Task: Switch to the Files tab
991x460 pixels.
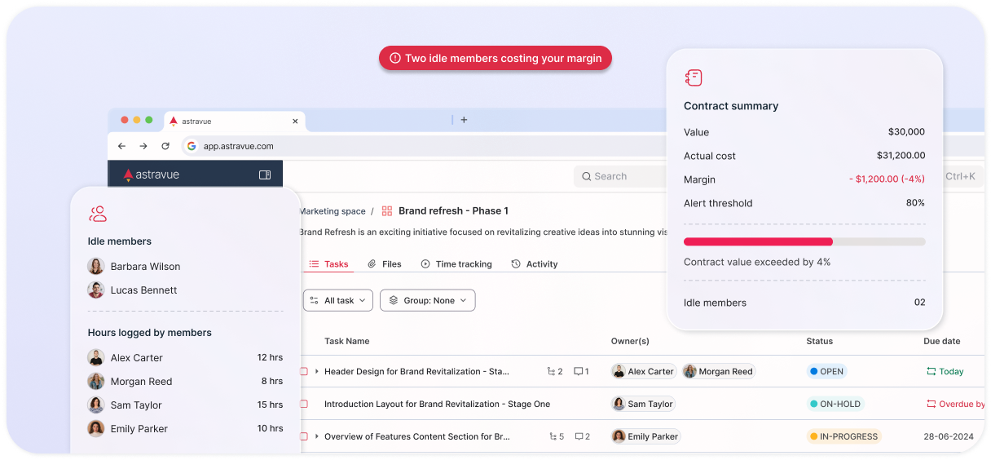Action: point(385,264)
